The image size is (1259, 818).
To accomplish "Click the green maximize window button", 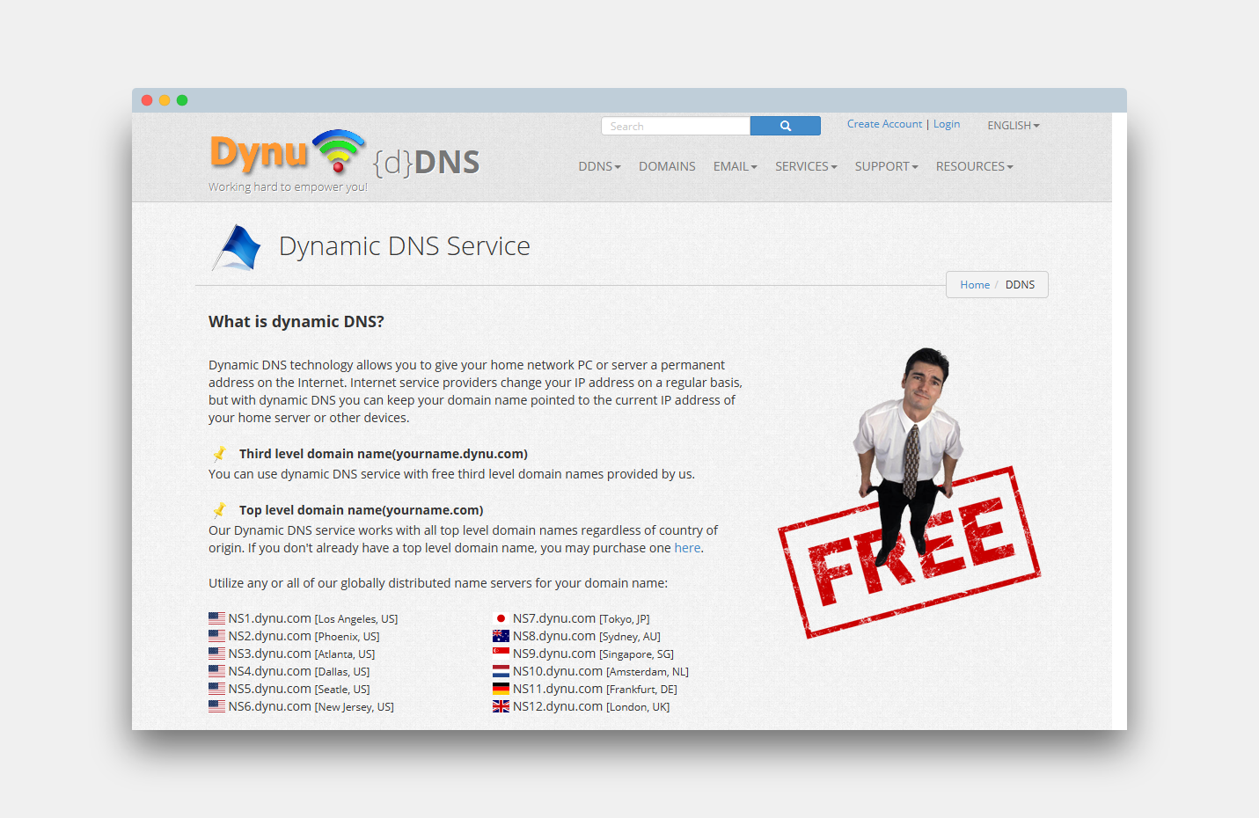I will click(x=182, y=100).
